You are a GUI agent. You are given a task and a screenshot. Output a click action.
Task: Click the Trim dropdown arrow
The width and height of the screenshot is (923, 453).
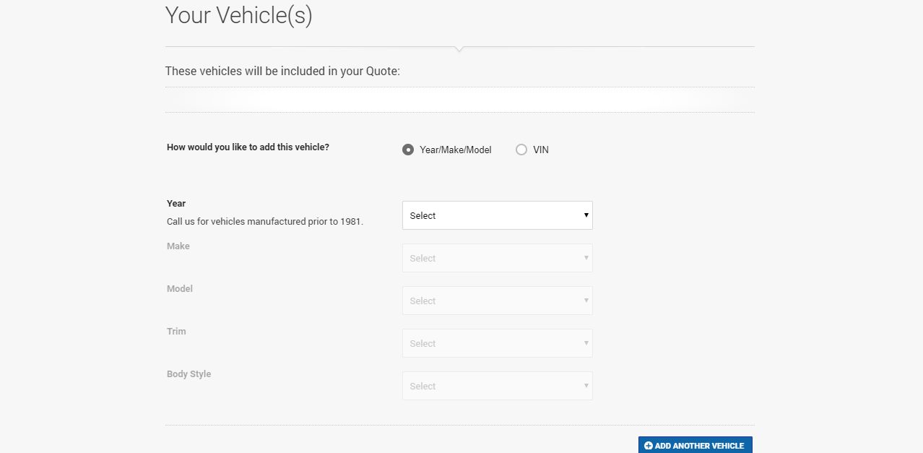pos(586,343)
